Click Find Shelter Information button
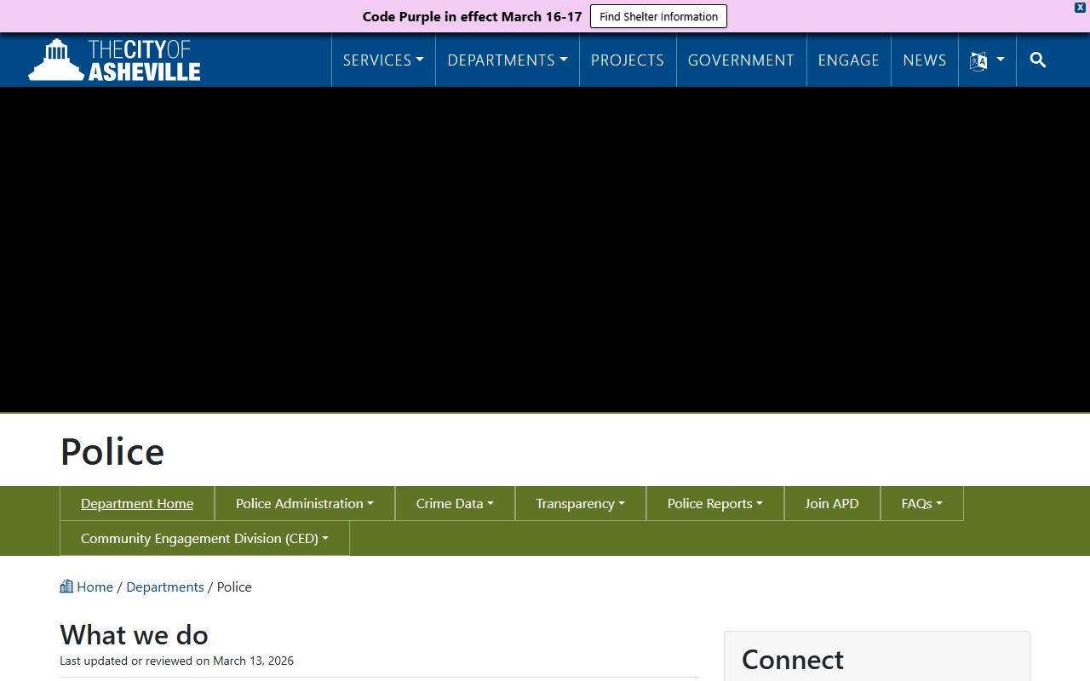 658,16
